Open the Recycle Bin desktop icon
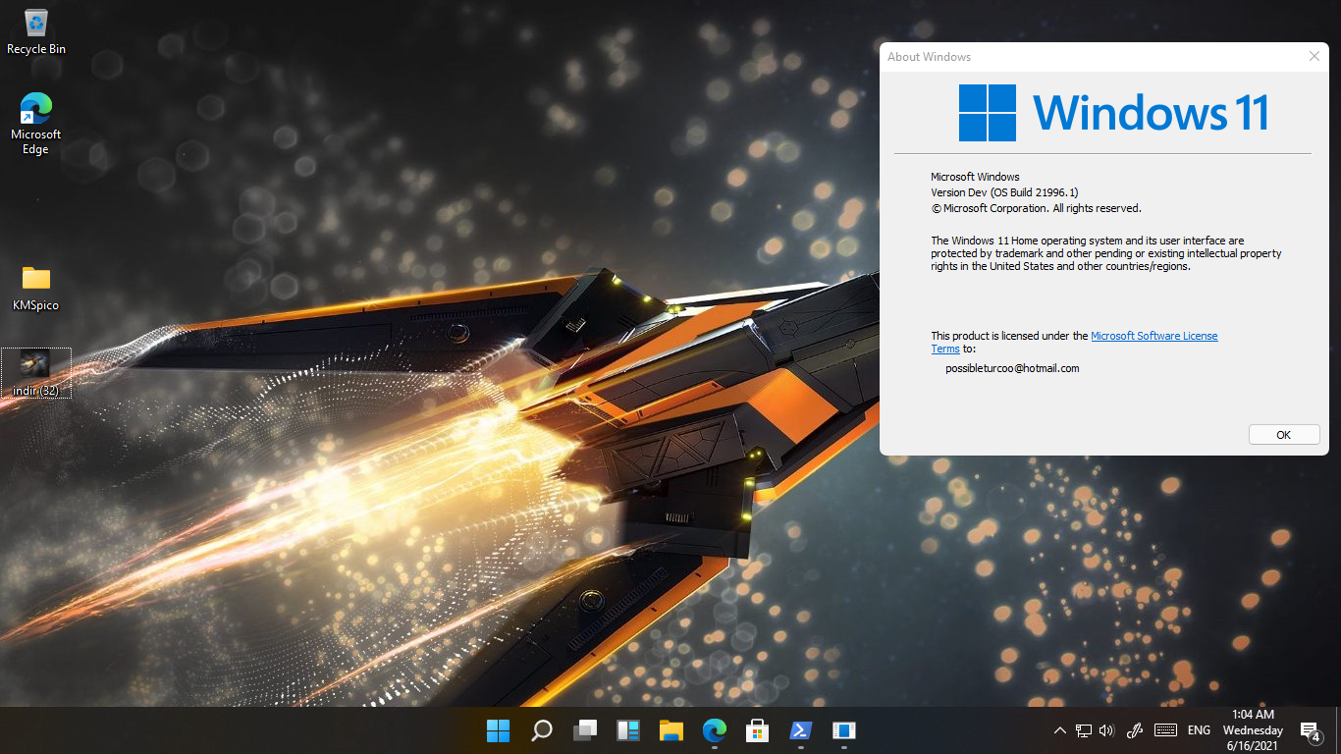This screenshot has height=754, width=1341. click(x=36, y=31)
